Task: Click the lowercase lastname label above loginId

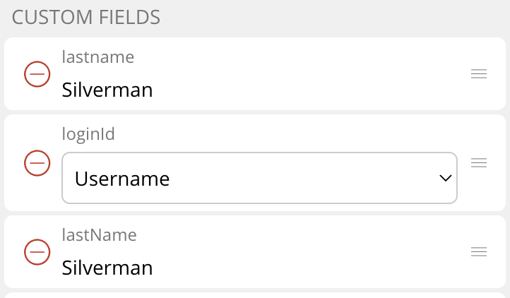Action: pyautogui.click(x=97, y=57)
